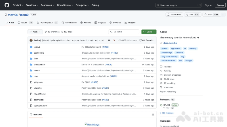Click the Pricing link
The height and width of the screenshot is (127, 227).
click(x=95, y=5)
